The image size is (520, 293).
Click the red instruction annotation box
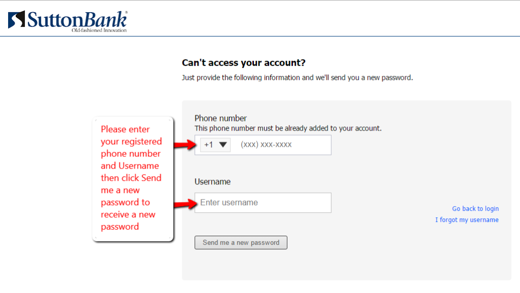click(x=132, y=178)
